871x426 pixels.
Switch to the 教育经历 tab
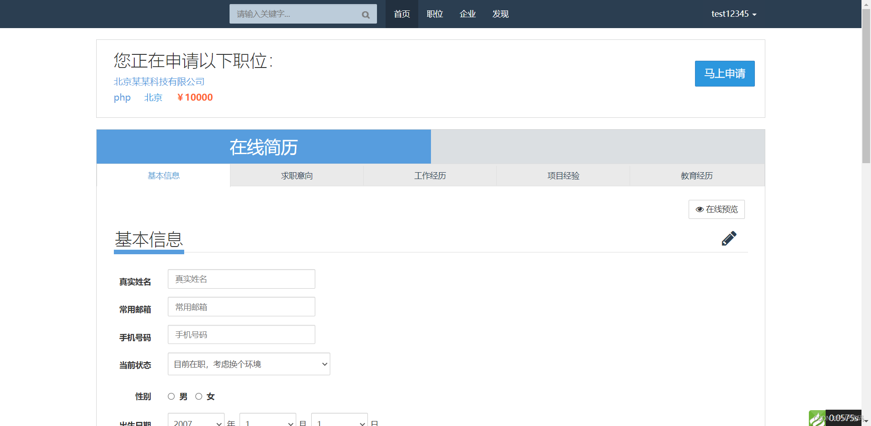coord(697,175)
